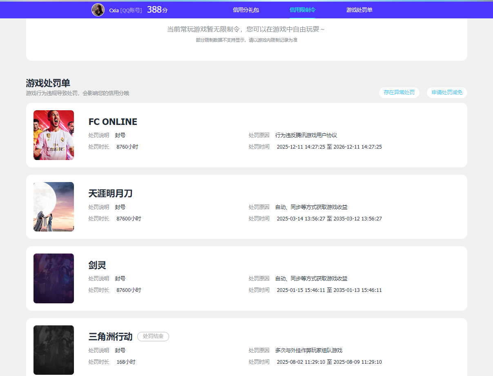493x376 pixels.
Task: Click 天涯明月刀 card's 87600小时 duration
Action: pos(129,218)
